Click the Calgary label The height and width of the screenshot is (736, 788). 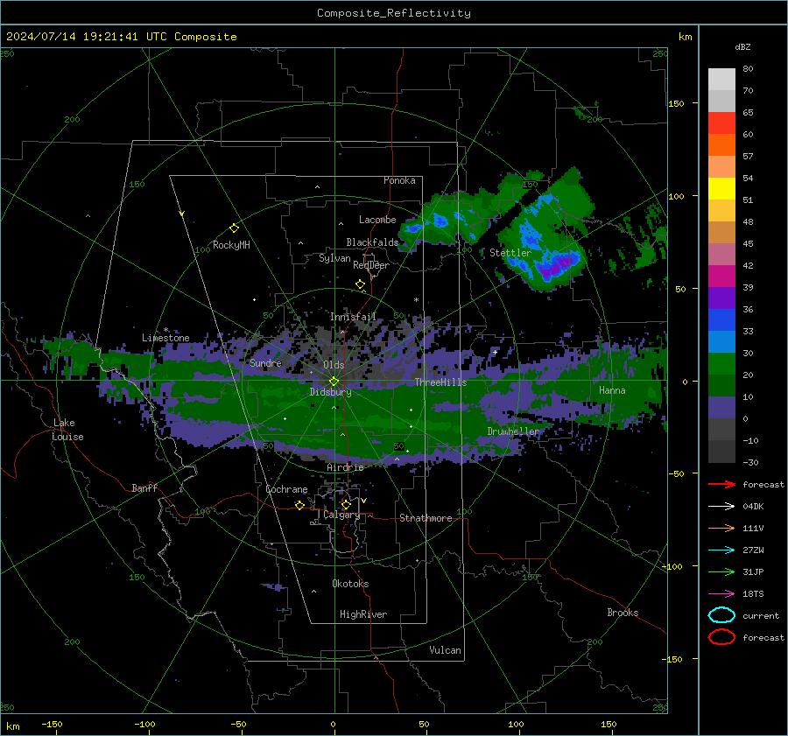341,515
